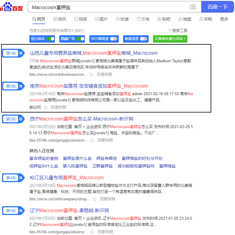
Task: Select the 网页 tab
Action: pyautogui.click(x=39, y=19)
